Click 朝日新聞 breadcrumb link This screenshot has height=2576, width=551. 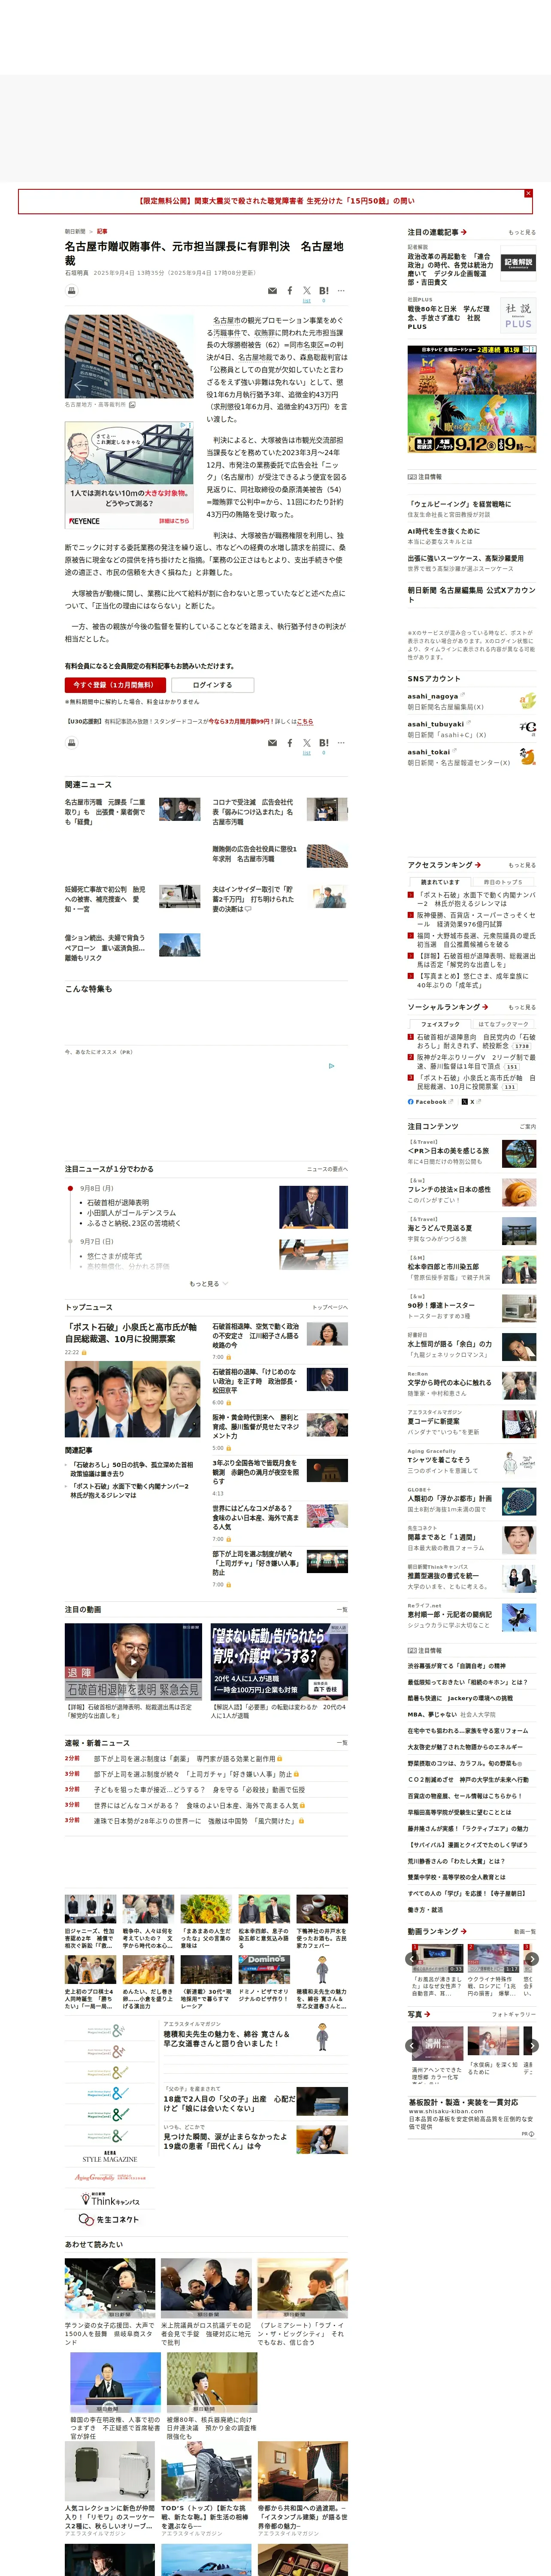75,231
